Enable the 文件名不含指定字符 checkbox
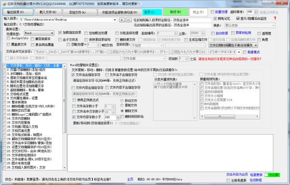The width and height of the screenshot is (290, 185). 107,75
